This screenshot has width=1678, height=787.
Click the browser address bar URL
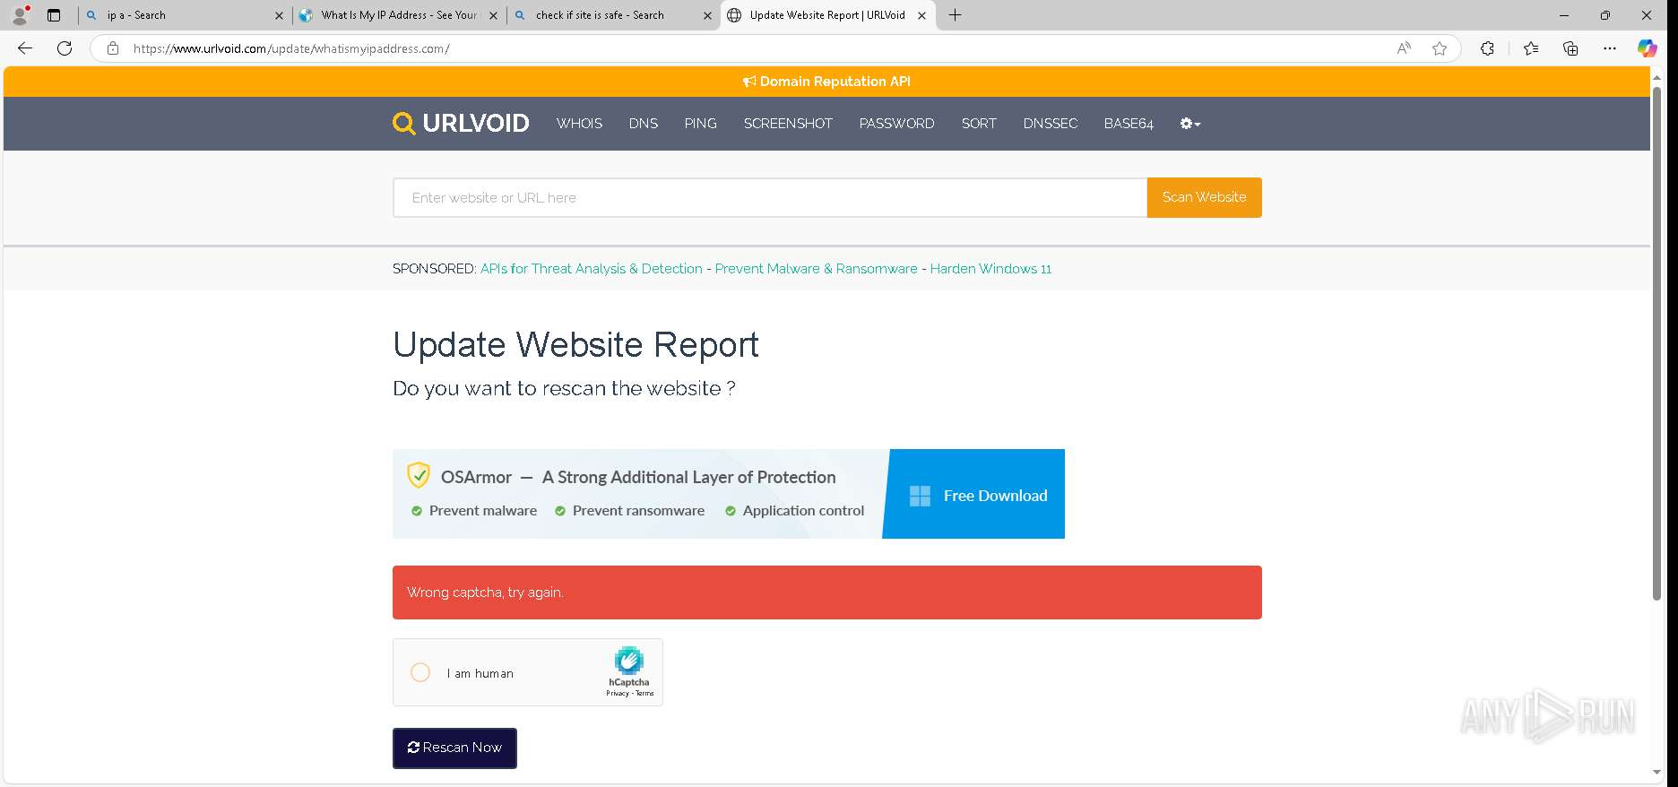click(291, 48)
